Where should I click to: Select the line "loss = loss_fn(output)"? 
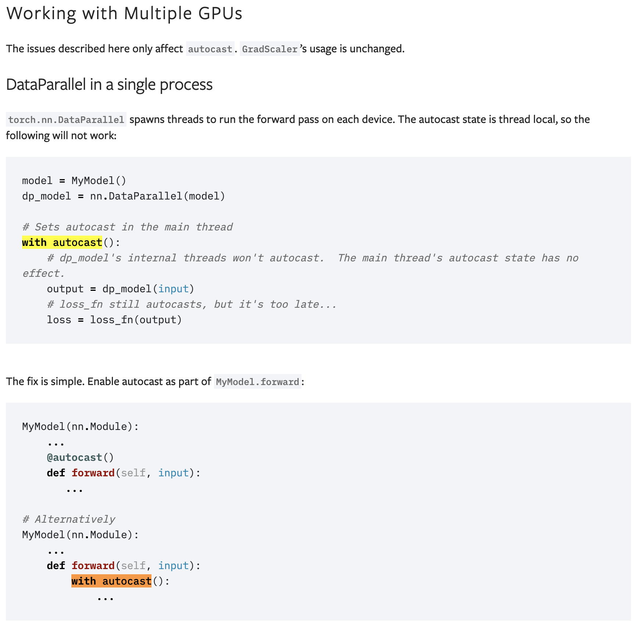114,320
